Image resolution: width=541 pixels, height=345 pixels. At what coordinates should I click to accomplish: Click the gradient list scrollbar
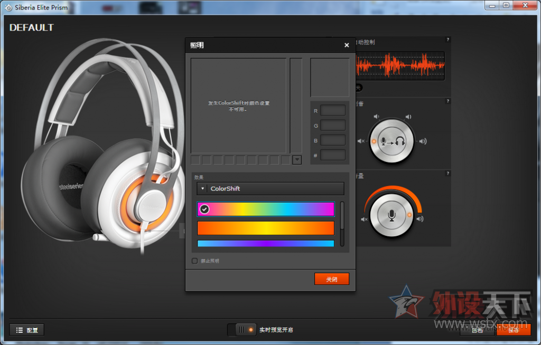(x=342, y=224)
